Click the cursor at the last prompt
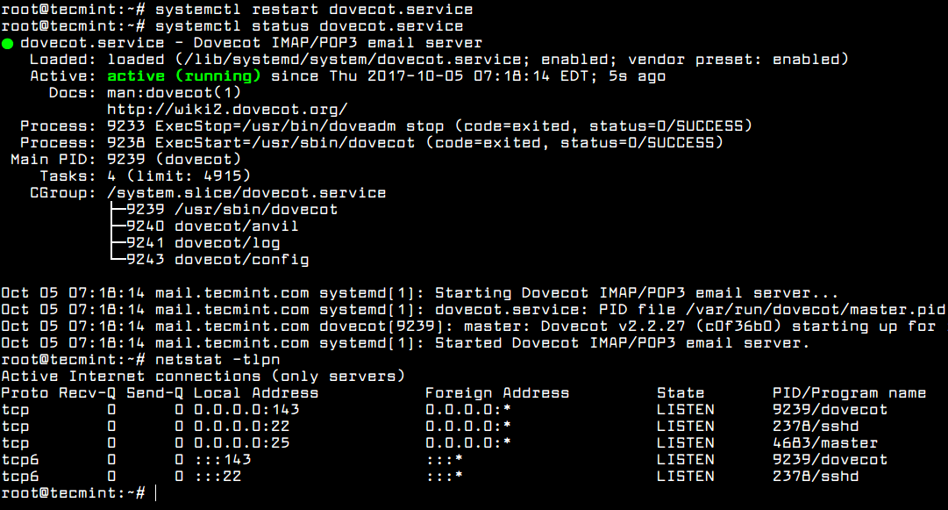This screenshot has height=510, width=948. [x=155, y=493]
